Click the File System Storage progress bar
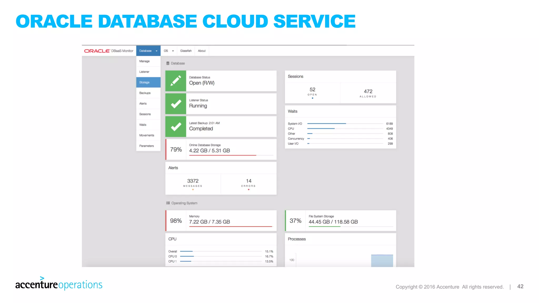Image resolution: width=539 pixels, height=303 pixels. pos(351,226)
